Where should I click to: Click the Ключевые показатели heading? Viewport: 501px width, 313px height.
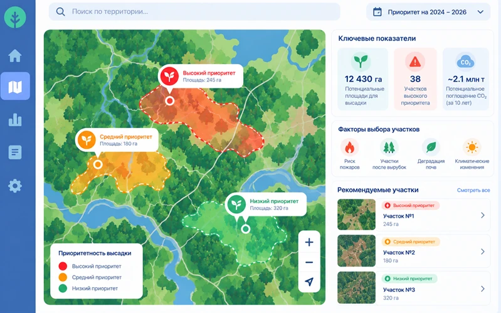tap(377, 38)
